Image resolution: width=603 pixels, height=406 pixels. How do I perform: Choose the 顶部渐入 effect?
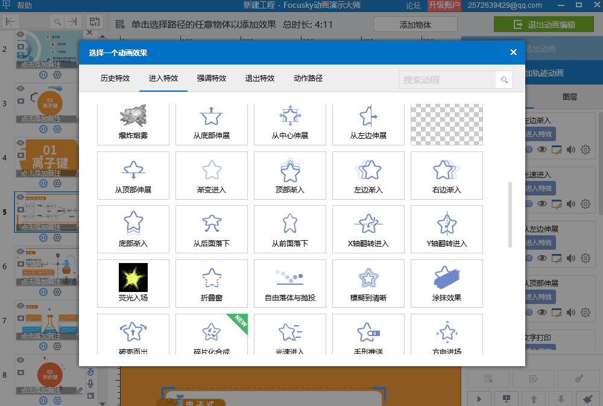[x=290, y=176]
